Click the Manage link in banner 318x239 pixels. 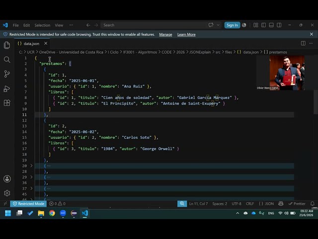click(165, 34)
